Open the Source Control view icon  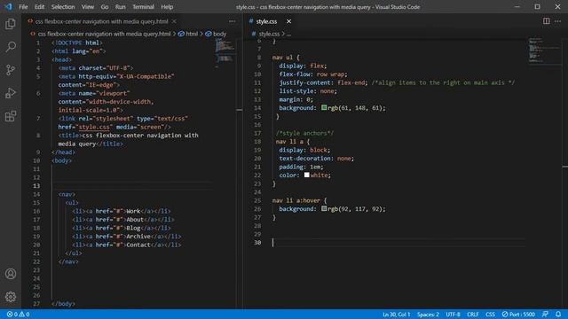click(11, 70)
